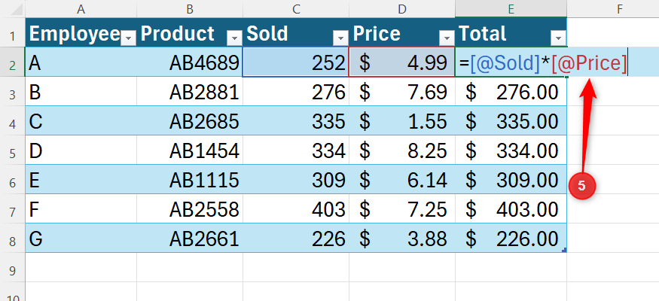Select row 7 header
Viewport: 659px width, 301px height.
tap(13, 208)
